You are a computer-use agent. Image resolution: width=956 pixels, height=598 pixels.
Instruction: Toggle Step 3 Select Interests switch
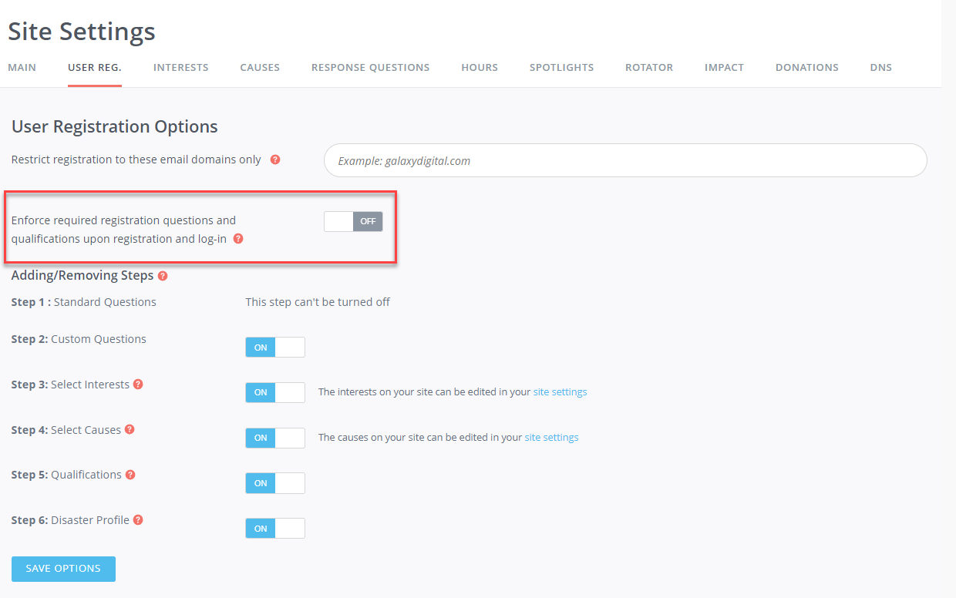[x=275, y=392]
